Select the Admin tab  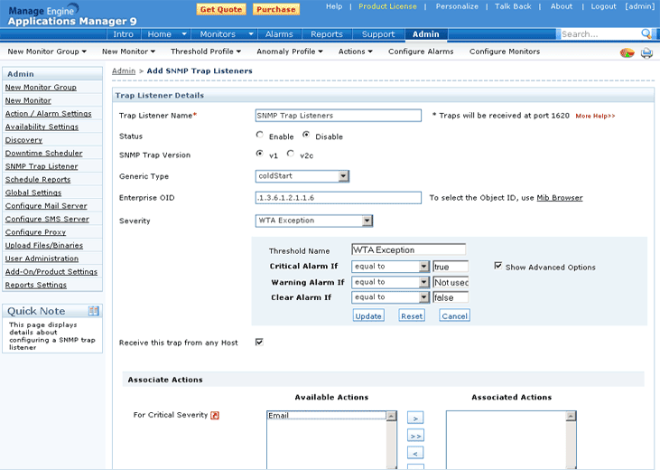(426, 34)
